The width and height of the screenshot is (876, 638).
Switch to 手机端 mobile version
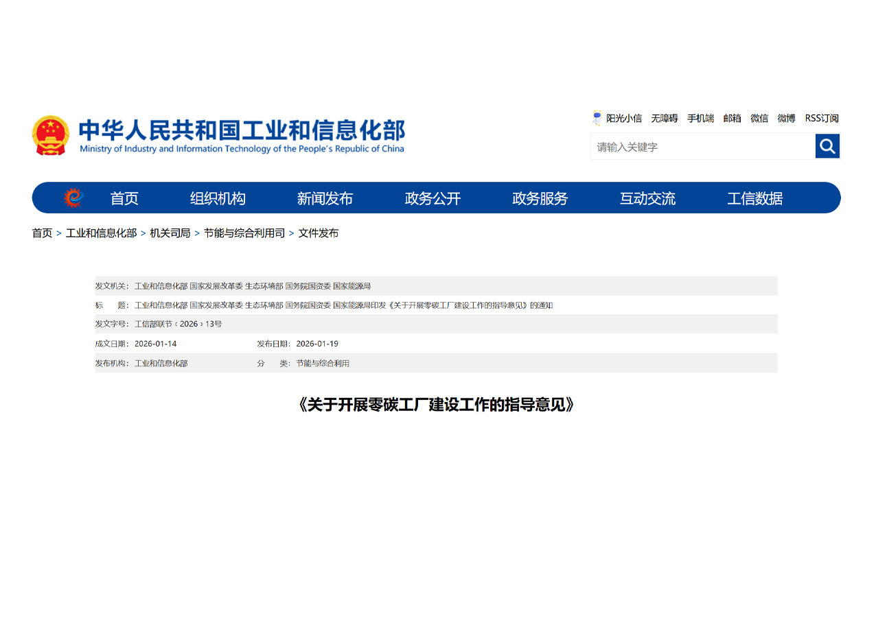tap(700, 118)
